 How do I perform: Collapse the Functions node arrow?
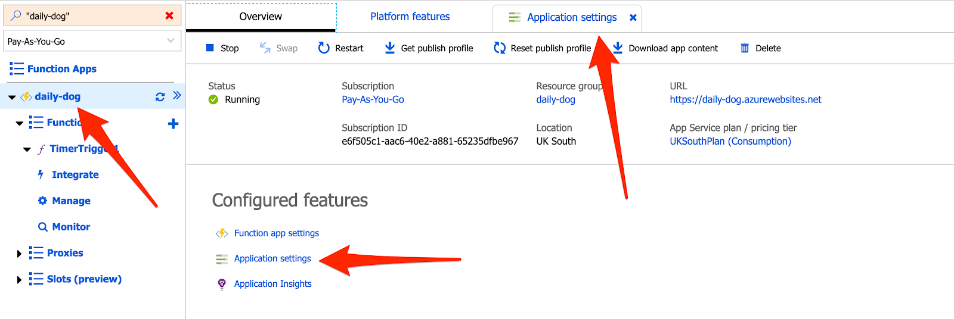pos(19,123)
